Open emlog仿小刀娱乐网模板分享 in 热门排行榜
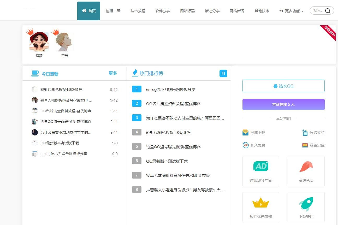This screenshot has height=225, width=338. 171,89
